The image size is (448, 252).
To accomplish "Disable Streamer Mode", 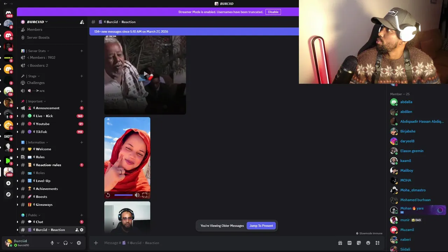I will coord(273,12).
